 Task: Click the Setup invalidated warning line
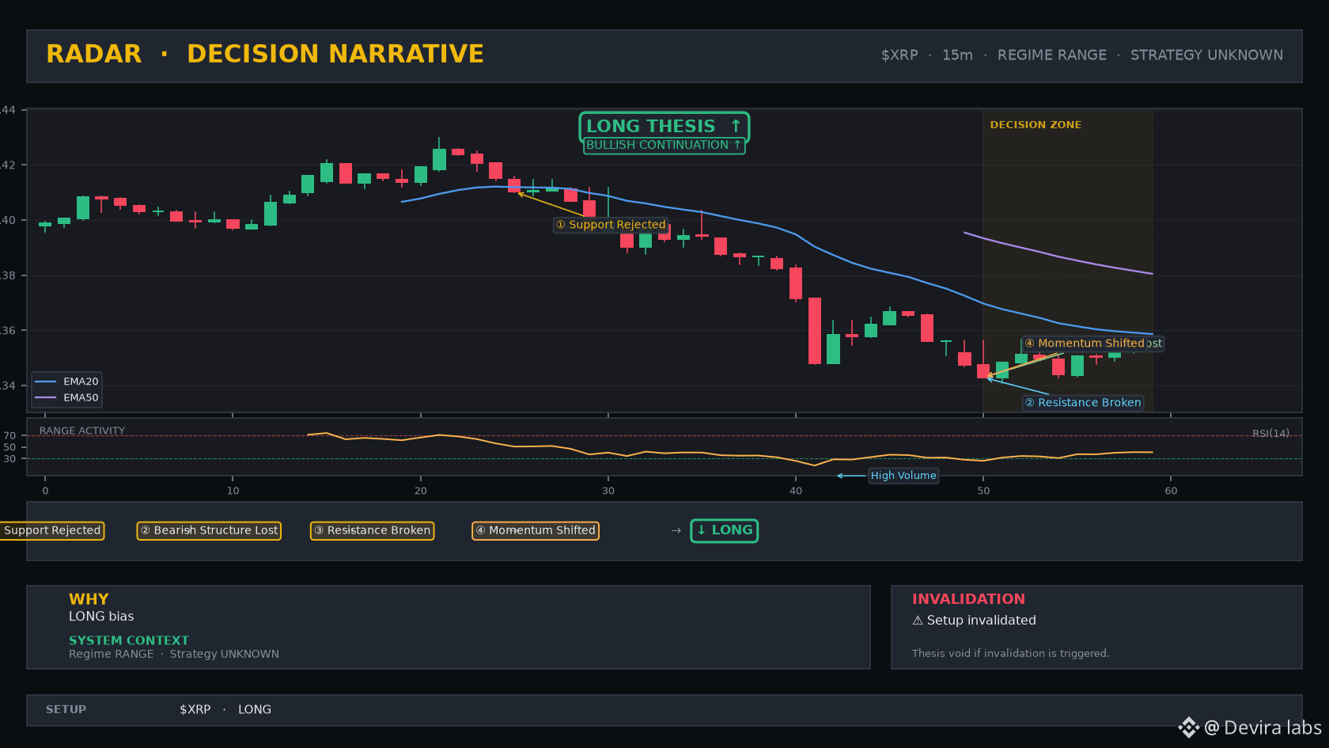point(974,621)
